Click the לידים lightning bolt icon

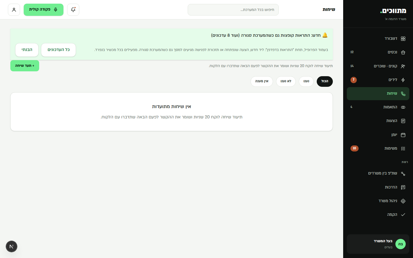pyautogui.click(x=403, y=80)
